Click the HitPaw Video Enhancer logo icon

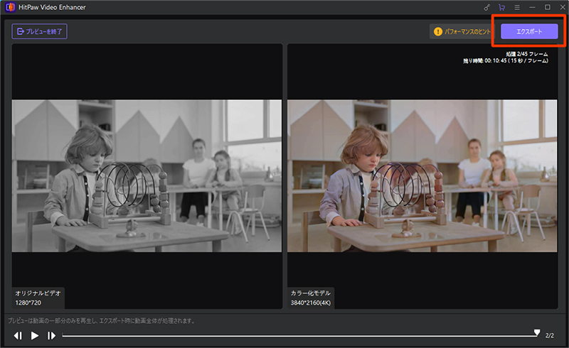coord(9,7)
